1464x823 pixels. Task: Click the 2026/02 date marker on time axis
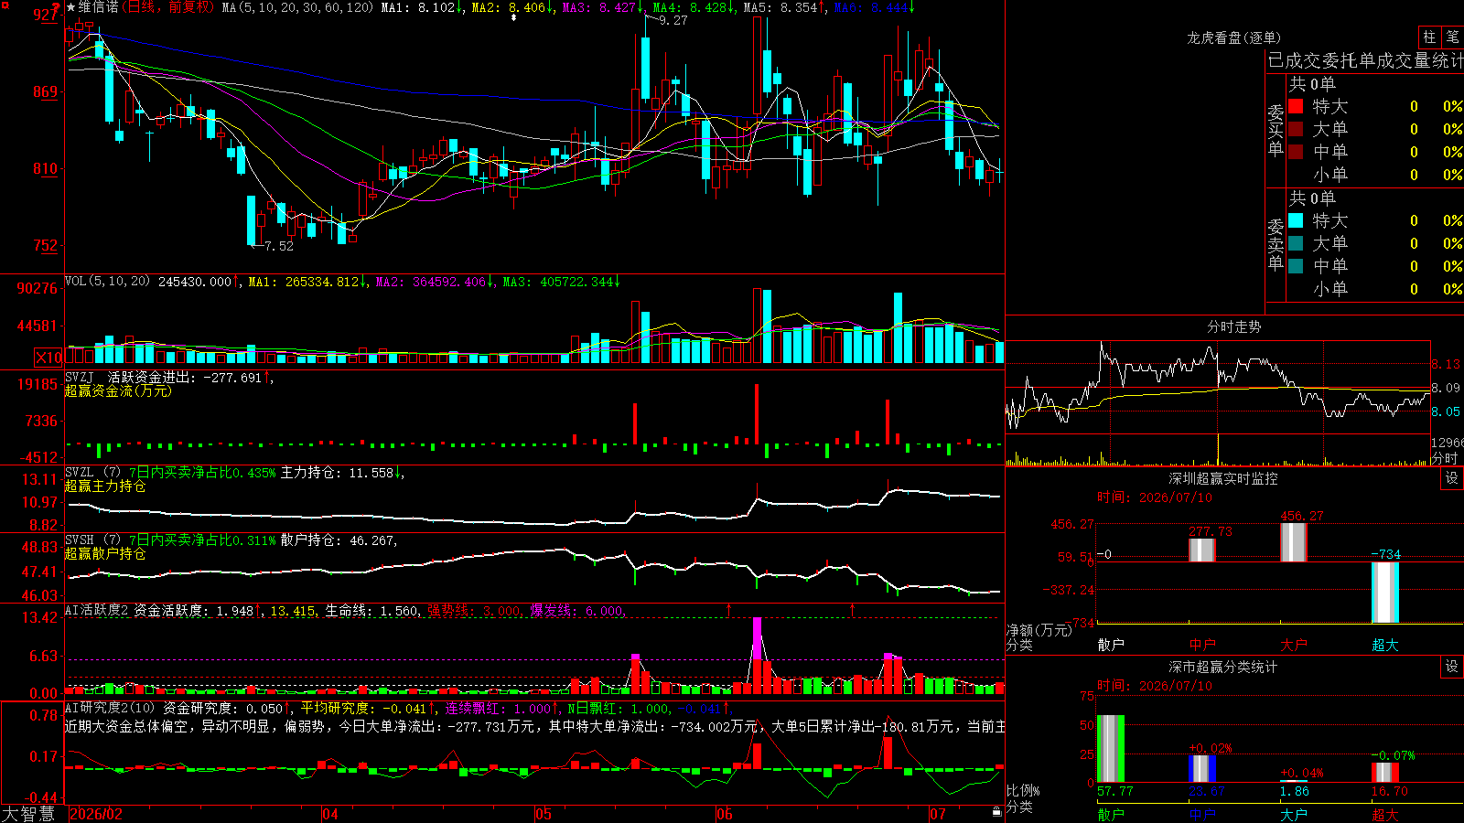96,814
